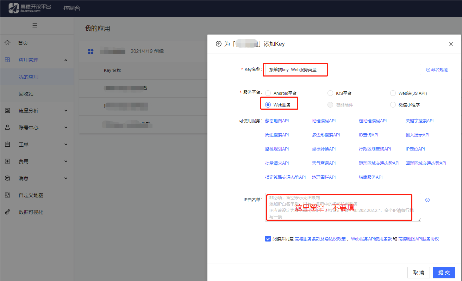Collapse the 应用管理 menu chevron

tap(66, 60)
